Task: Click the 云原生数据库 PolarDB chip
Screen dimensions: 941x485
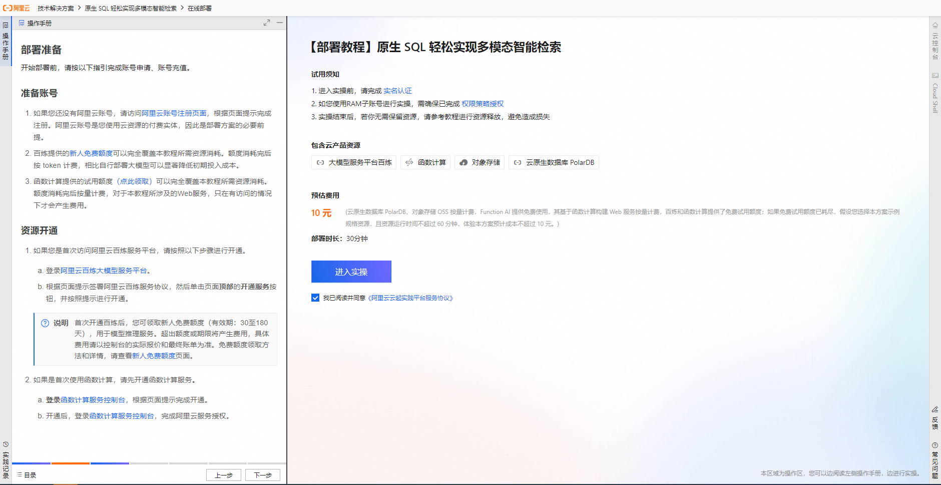Action: coord(553,162)
